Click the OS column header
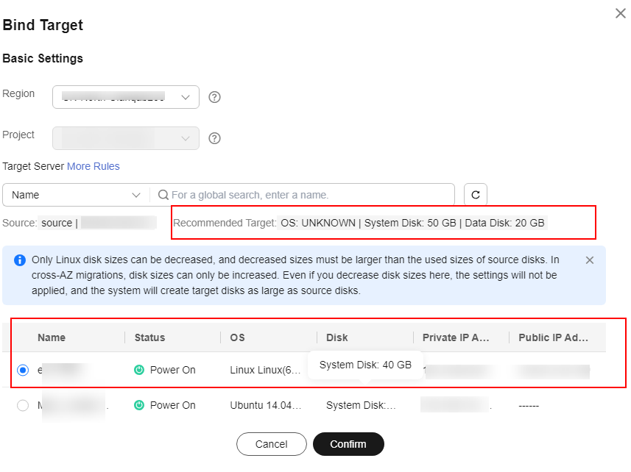This screenshot has height=472, width=631. tap(237, 338)
